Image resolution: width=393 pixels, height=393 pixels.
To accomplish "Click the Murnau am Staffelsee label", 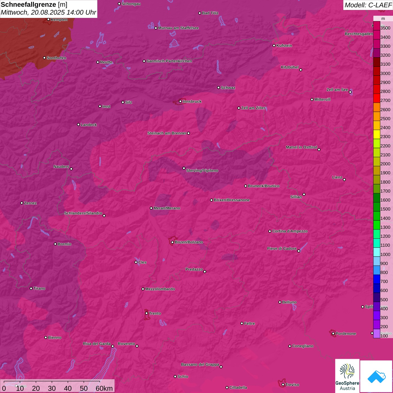I will click(179, 28).
